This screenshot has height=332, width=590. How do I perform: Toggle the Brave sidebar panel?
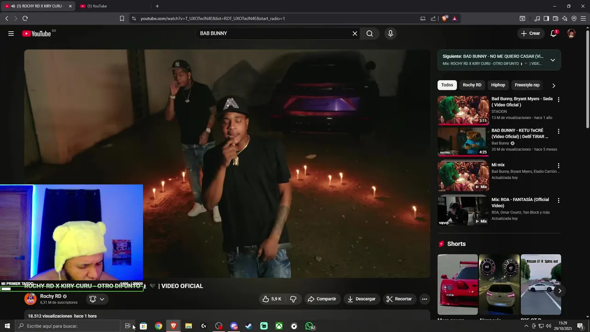point(546,18)
